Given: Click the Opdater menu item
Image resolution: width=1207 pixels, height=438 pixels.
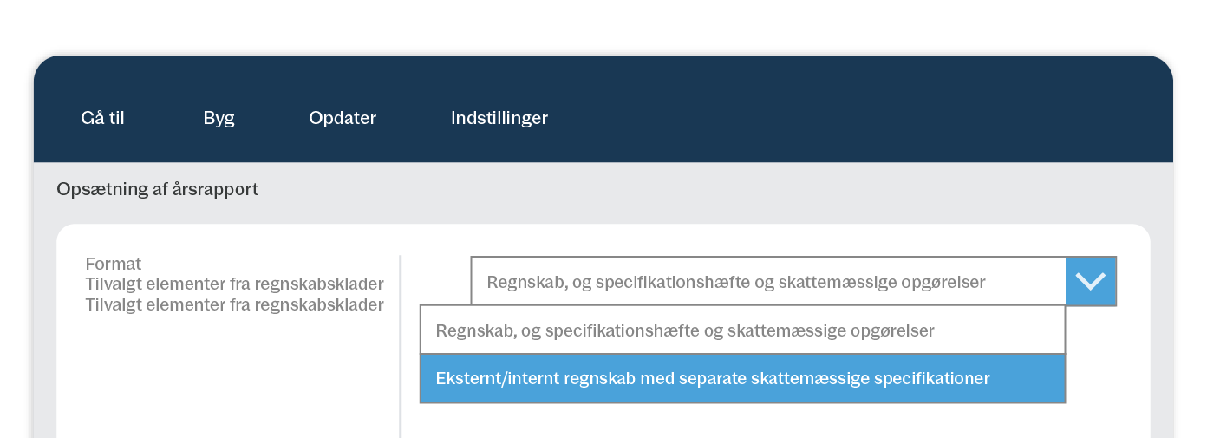Looking at the screenshot, I should click(x=343, y=118).
